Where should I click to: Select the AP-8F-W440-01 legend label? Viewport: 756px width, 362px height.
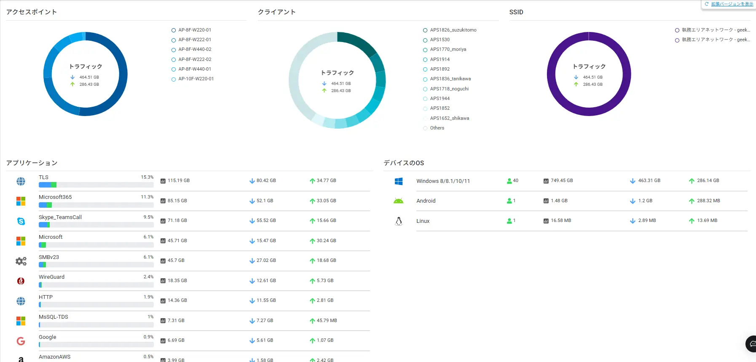pos(195,69)
